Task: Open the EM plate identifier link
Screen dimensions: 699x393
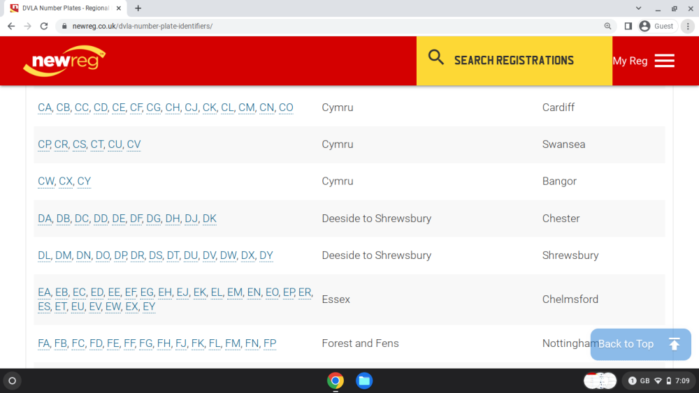Action: (235, 292)
